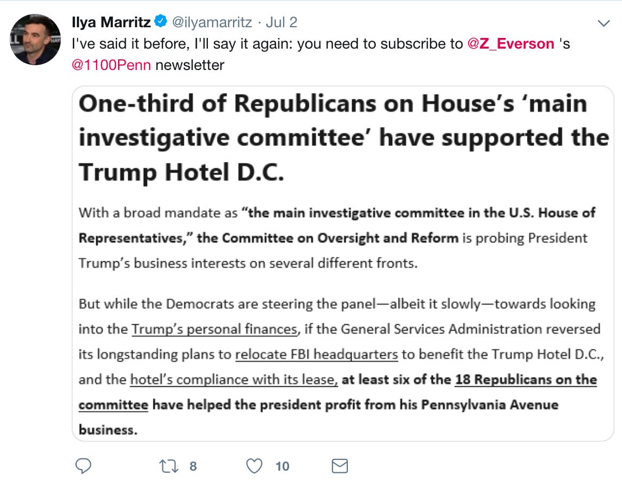622x484 pixels.
Task: Share the tweet via the envelope message icon
Action: pos(339,466)
